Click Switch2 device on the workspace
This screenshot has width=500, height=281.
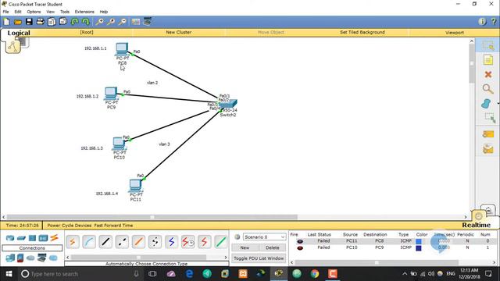click(x=228, y=104)
